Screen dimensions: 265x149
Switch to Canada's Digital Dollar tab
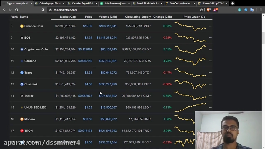[x=83, y=3]
